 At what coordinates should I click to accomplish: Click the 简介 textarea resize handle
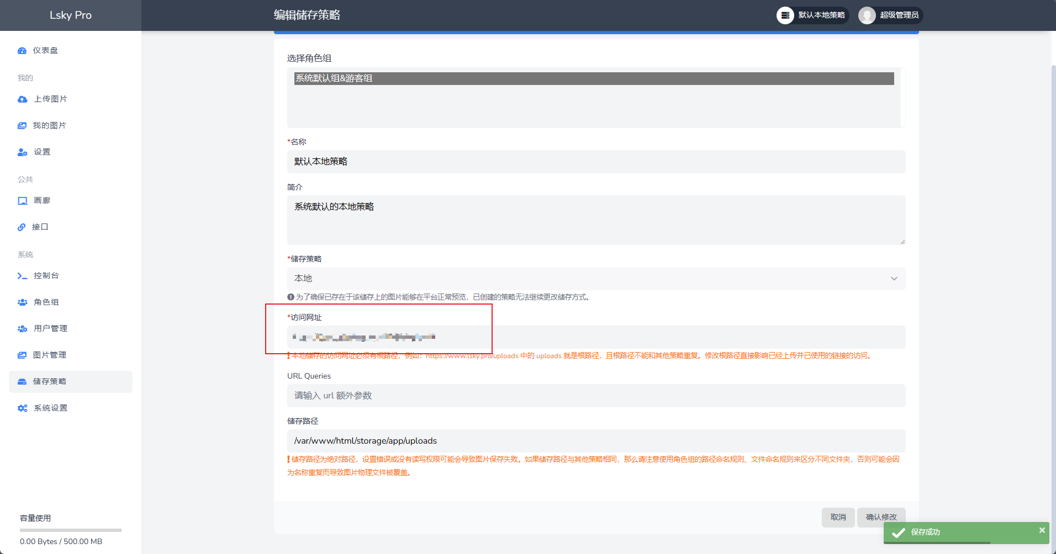coord(902,242)
